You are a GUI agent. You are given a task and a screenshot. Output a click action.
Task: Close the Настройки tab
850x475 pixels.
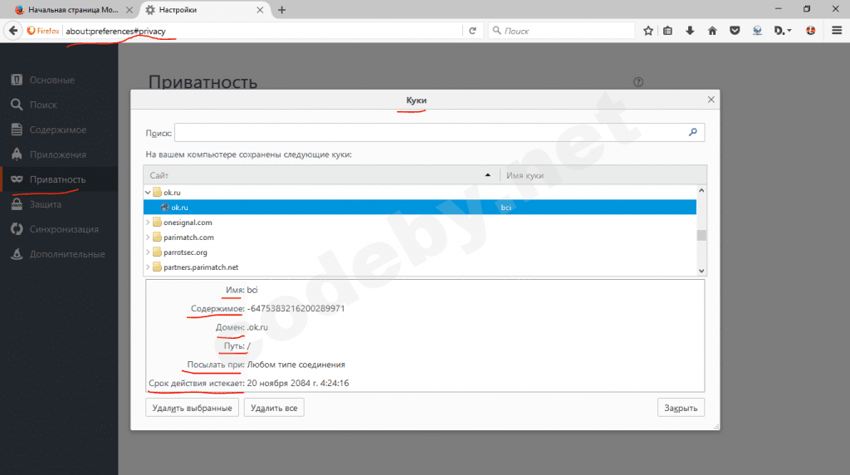[x=260, y=10]
